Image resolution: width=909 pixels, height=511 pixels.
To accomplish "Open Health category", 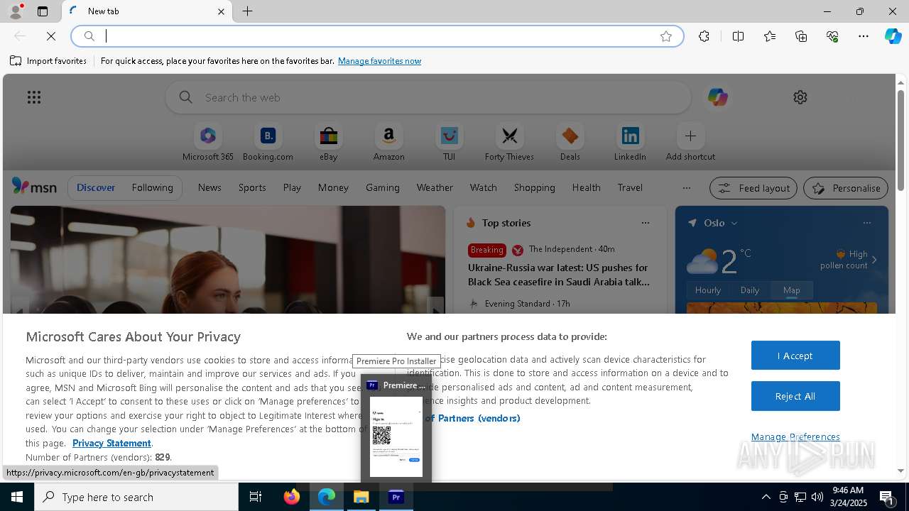I will point(586,187).
